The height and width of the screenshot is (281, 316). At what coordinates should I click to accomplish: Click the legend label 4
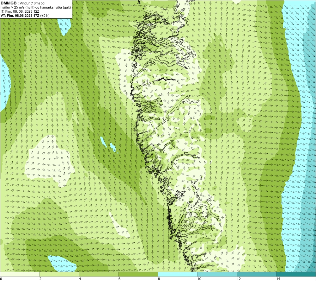click(80, 279)
